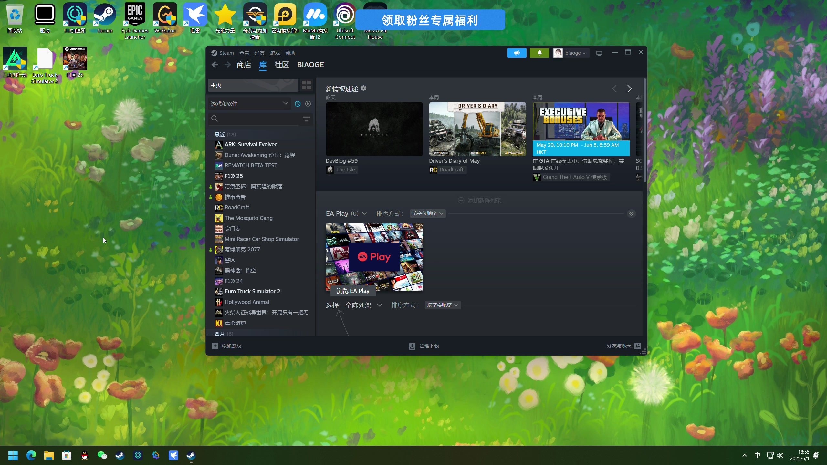
Task: Open the Driver's Diary of May thumbnail
Action: coord(477,129)
